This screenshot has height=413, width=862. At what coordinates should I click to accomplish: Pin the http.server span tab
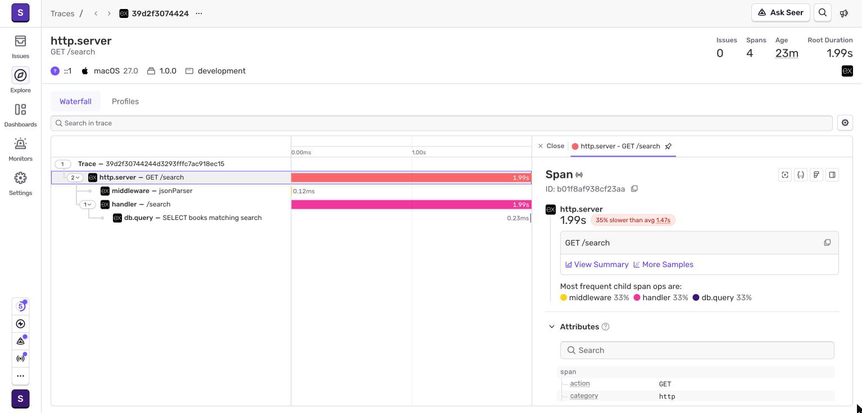668,146
